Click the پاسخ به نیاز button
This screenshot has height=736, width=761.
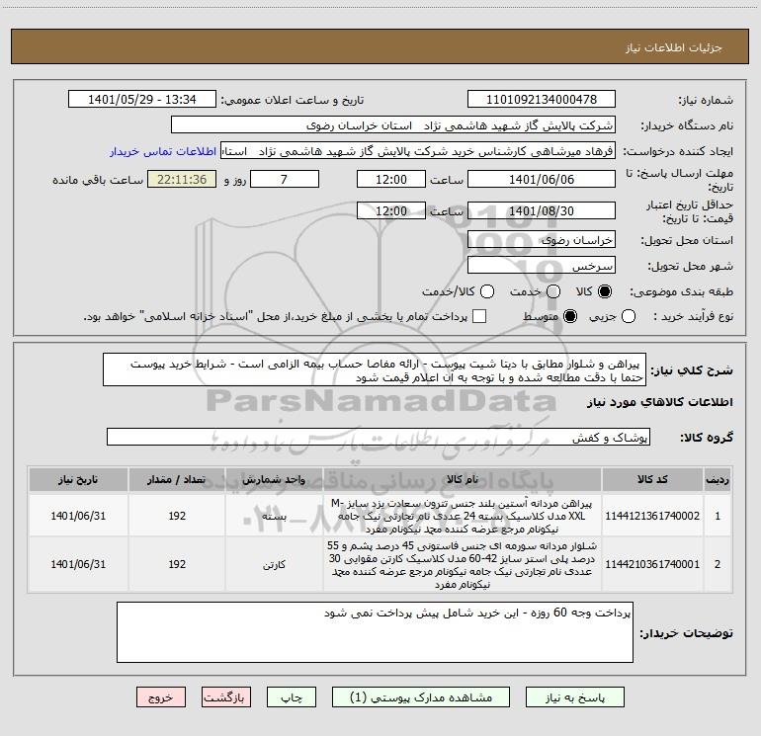click(x=575, y=697)
